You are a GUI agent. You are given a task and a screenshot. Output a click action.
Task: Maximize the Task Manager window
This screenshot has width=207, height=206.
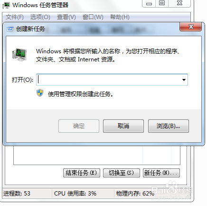click(x=162, y=3)
